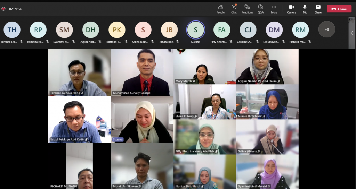Viewport: 356px width, 189px height.
Task: Expand the +8 additional participants
Action: (327, 29)
